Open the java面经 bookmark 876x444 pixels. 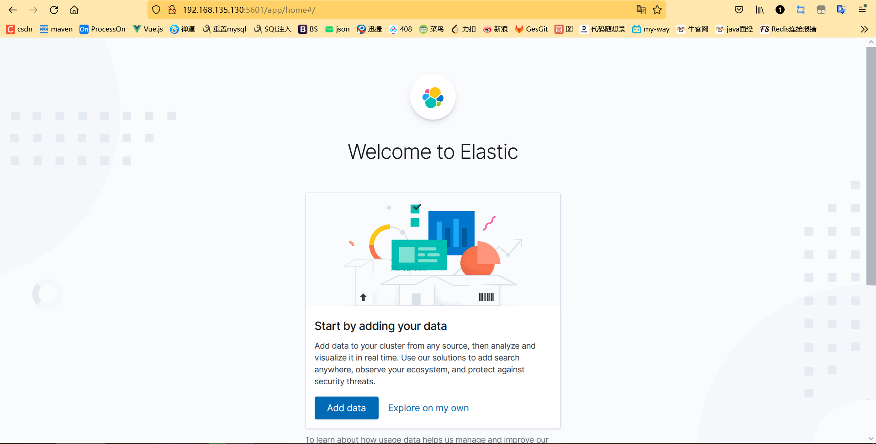click(x=734, y=29)
